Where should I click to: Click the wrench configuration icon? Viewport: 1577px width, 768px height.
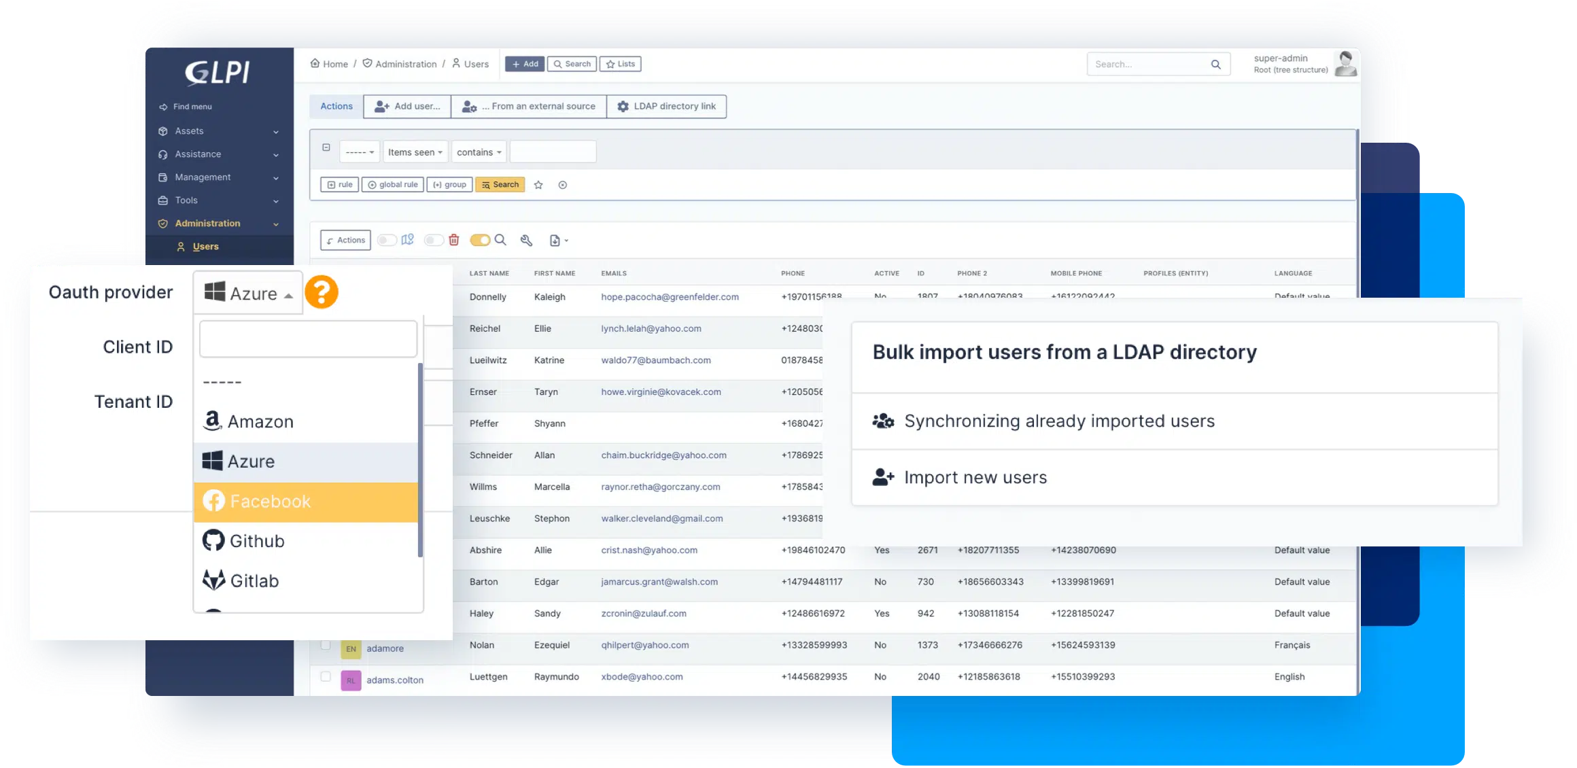(526, 240)
